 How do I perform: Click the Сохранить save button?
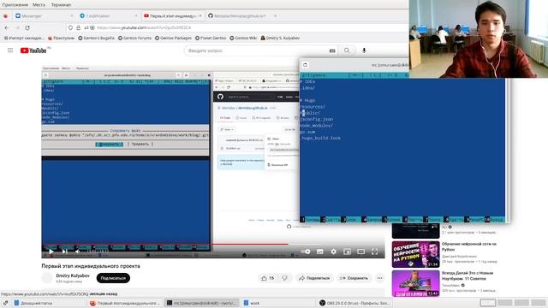pos(354,278)
